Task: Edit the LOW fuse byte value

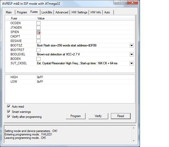Action: point(85,82)
